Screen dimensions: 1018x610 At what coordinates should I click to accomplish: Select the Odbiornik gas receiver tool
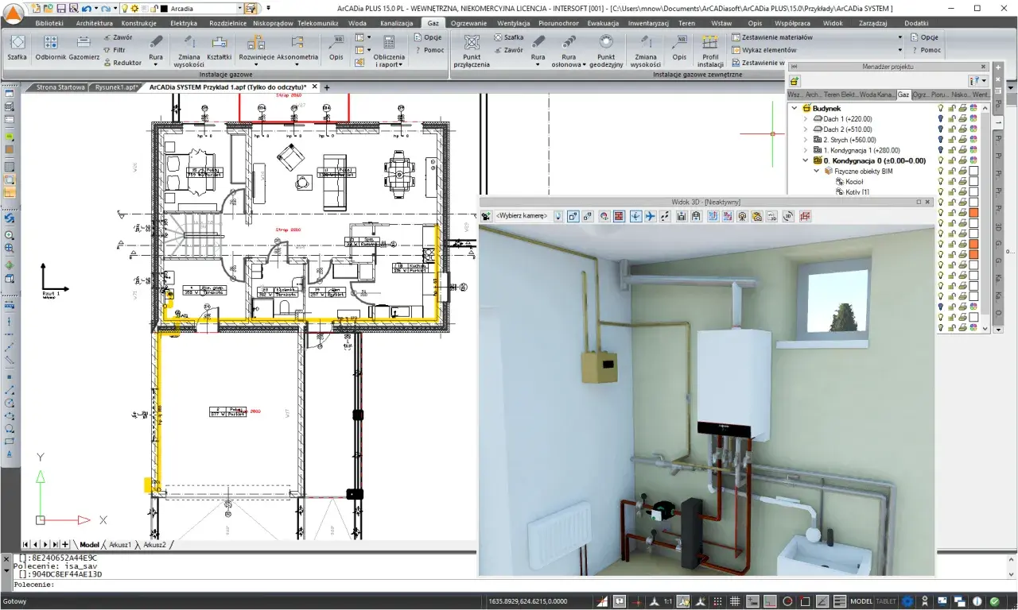(x=50, y=48)
